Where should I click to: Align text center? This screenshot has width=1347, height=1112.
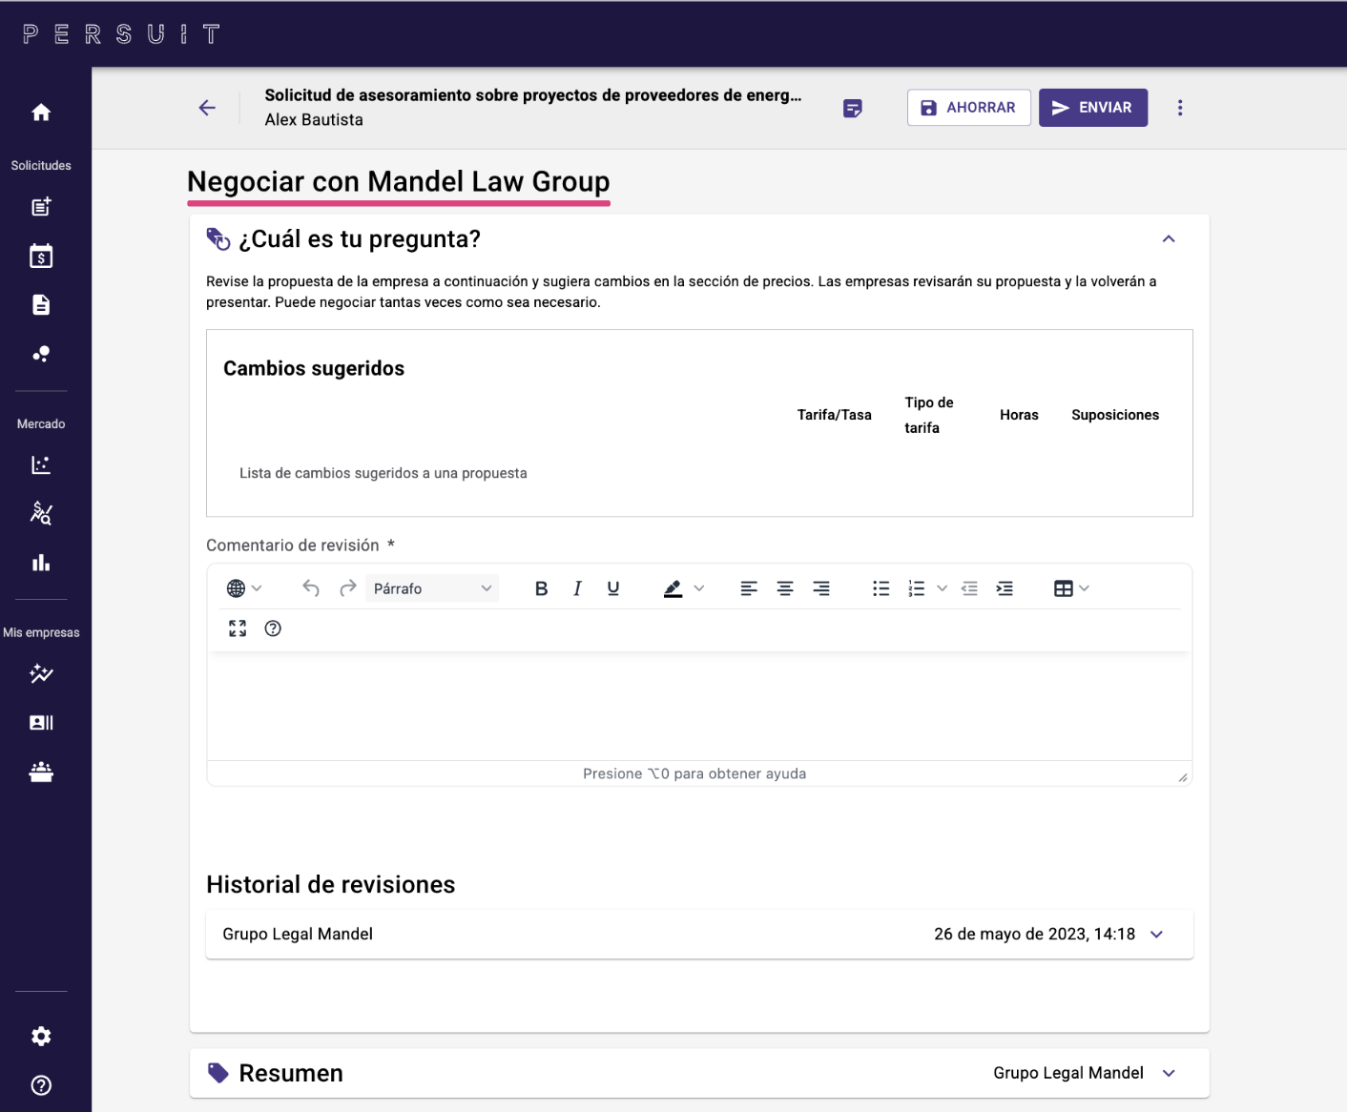click(x=785, y=588)
